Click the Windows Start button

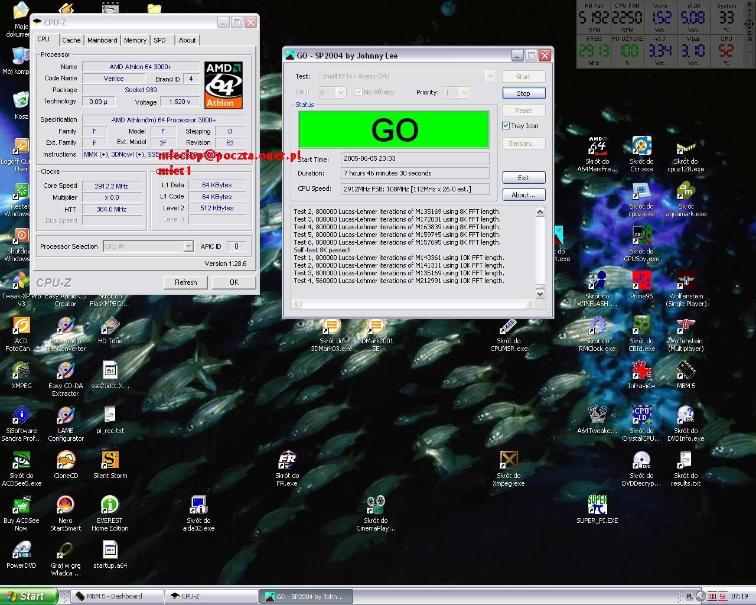pyautogui.click(x=29, y=596)
